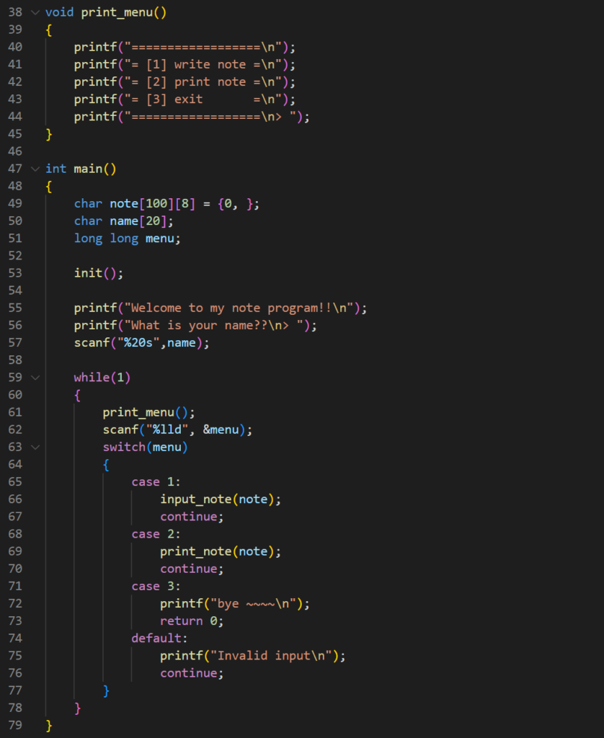
Task: Click the 'long long menu;' declaration
Action: 127,238
